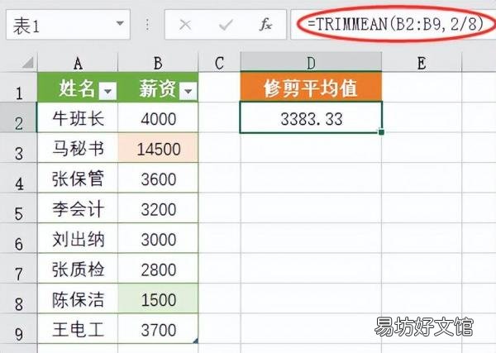Viewport: 496px width, 353px height.
Task: Expand the Name Box dropdown arrow
Action: coord(120,23)
